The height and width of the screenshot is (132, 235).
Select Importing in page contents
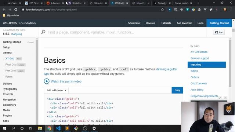206,65
